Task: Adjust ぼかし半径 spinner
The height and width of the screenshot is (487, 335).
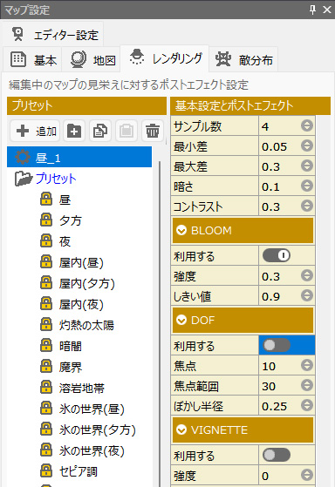Action: coord(307,405)
